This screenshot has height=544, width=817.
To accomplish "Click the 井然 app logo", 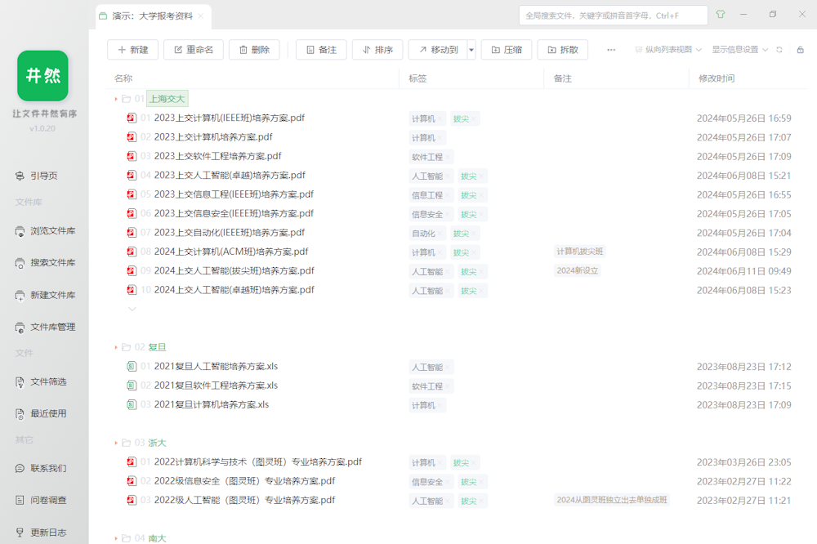I will click(x=42, y=76).
